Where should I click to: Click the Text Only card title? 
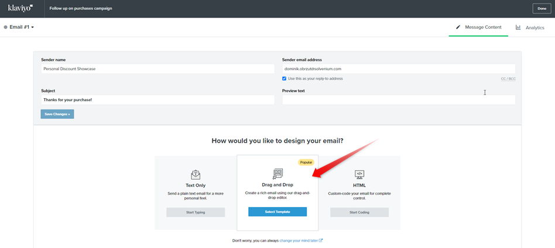[196, 185]
